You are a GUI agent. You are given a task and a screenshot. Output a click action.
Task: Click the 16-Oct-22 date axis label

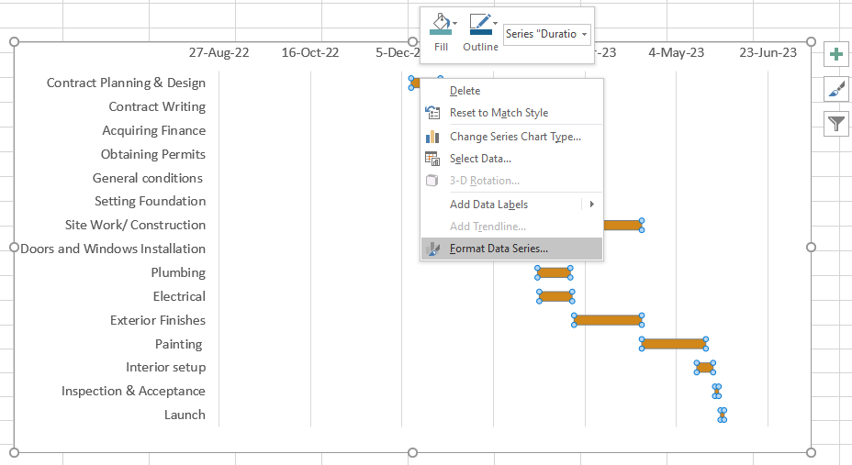(x=310, y=52)
